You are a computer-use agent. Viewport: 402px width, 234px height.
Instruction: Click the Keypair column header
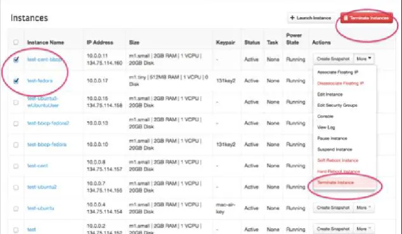pos(225,42)
